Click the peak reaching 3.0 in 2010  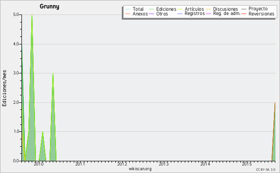tap(53, 116)
